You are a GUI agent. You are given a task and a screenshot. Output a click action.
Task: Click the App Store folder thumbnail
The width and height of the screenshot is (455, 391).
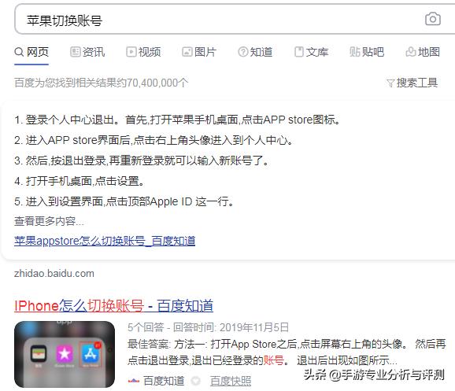(x=65, y=354)
